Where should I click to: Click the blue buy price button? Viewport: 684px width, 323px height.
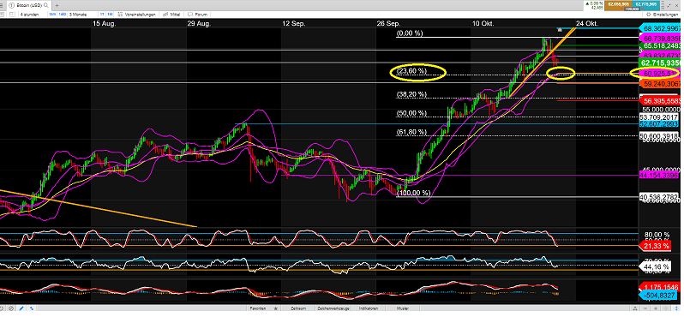coord(646,6)
